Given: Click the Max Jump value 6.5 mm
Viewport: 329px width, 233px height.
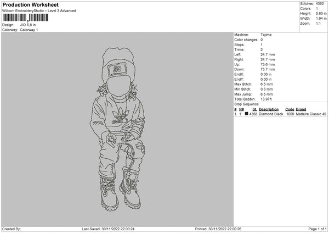Looking at the screenshot, I should coord(266,95).
